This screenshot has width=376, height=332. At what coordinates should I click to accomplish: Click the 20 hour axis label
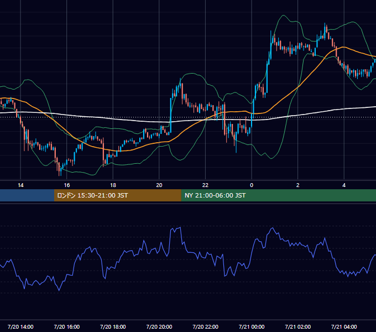(159, 185)
